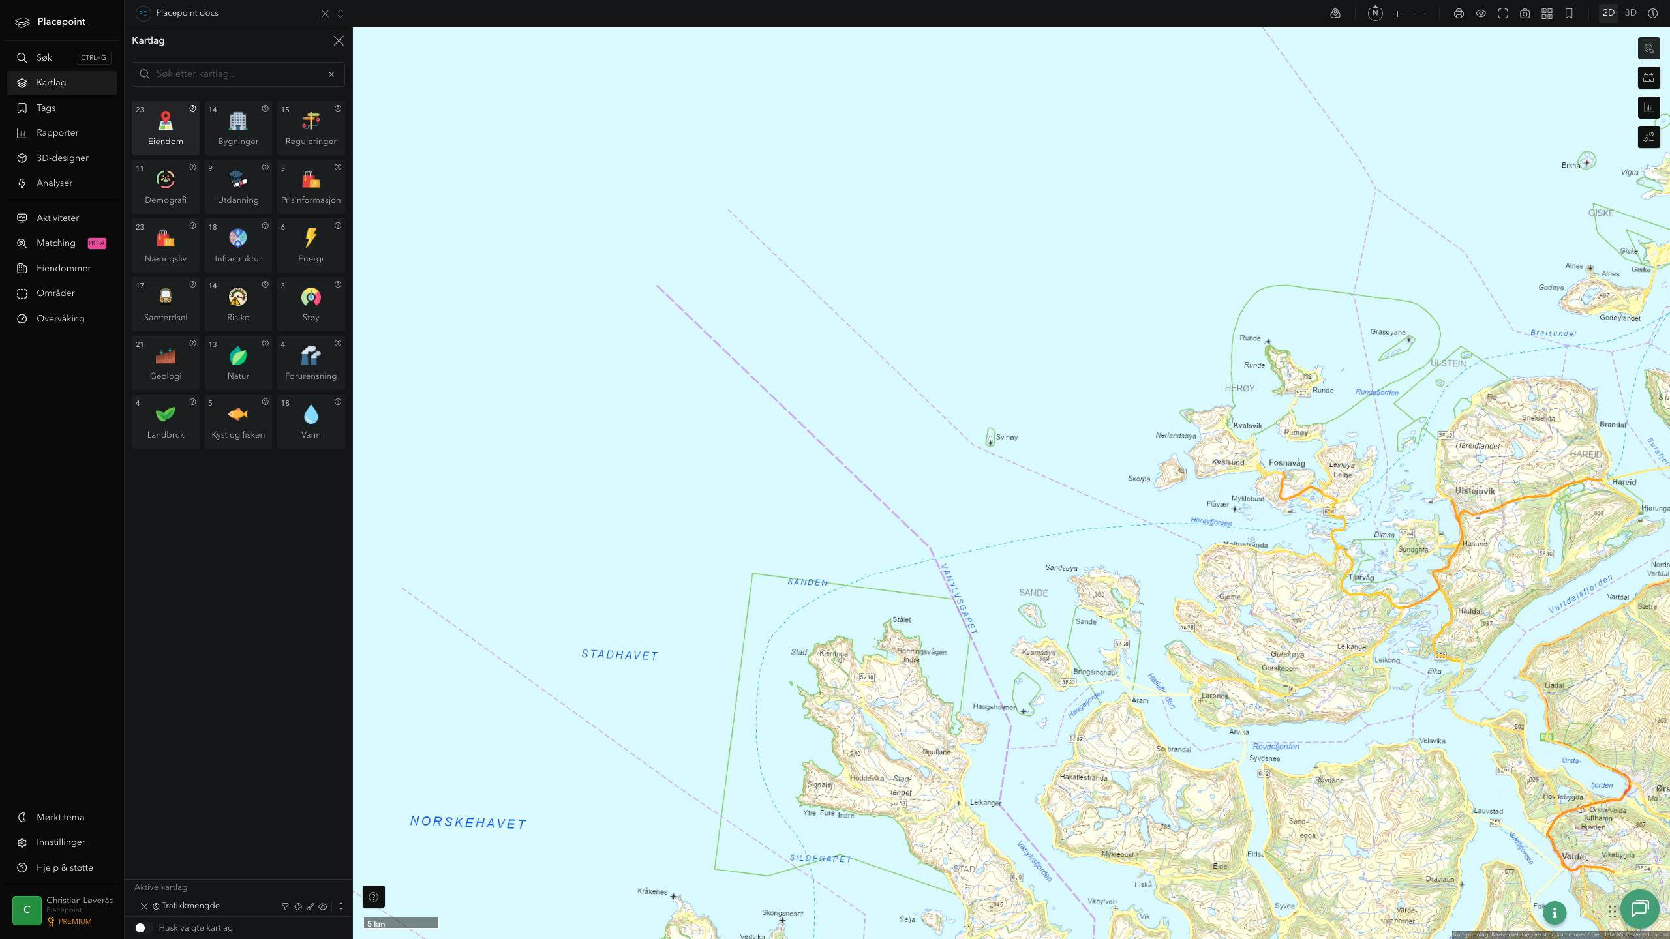Go to Aktiviteter
The width and height of the screenshot is (1670, 939).
tap(62, 218)
